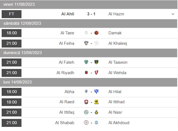
Task: Select the 18:00 Abha match time
Action: [x=12, y=92]
